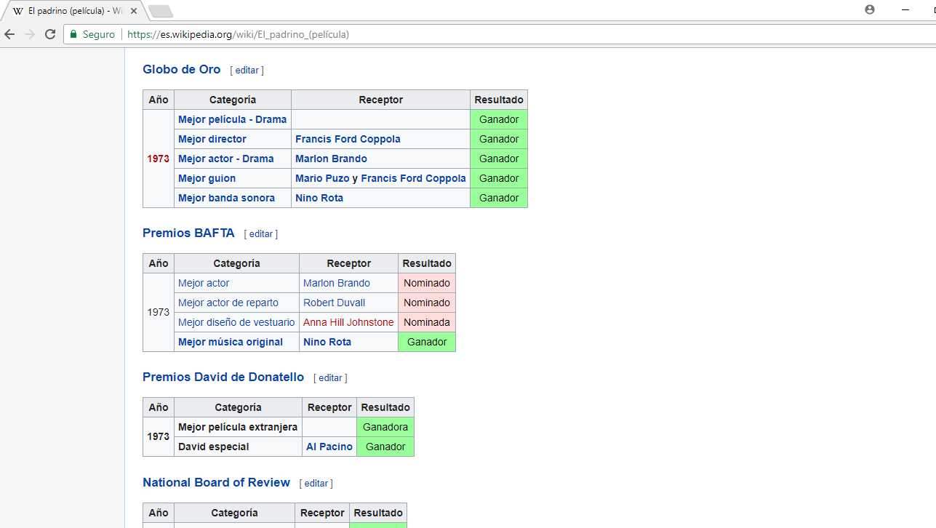Image resolution: width=936 pixels, height=528 pixels.
Task: Open Mejor actor in BAFTA table
Action: (204, 283)
